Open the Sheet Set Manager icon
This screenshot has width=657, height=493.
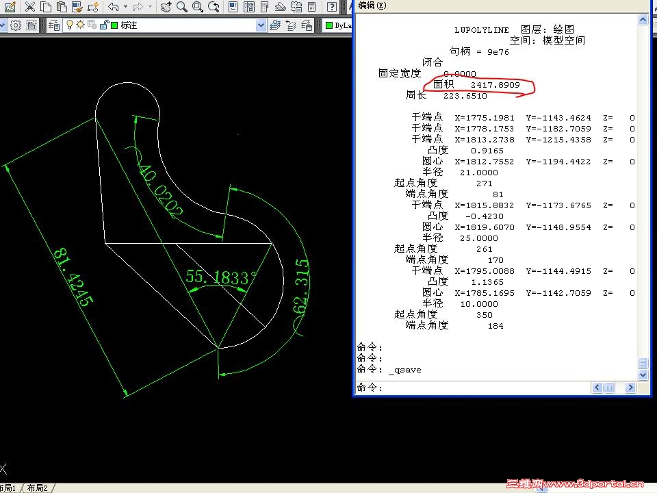281,6
